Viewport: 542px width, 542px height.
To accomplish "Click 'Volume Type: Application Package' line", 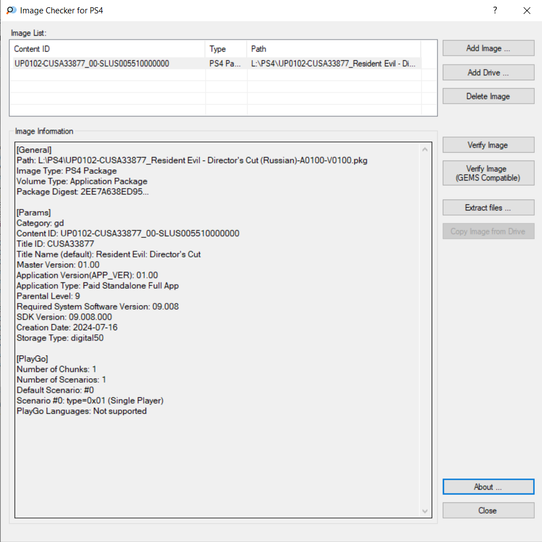I will 82,181.
